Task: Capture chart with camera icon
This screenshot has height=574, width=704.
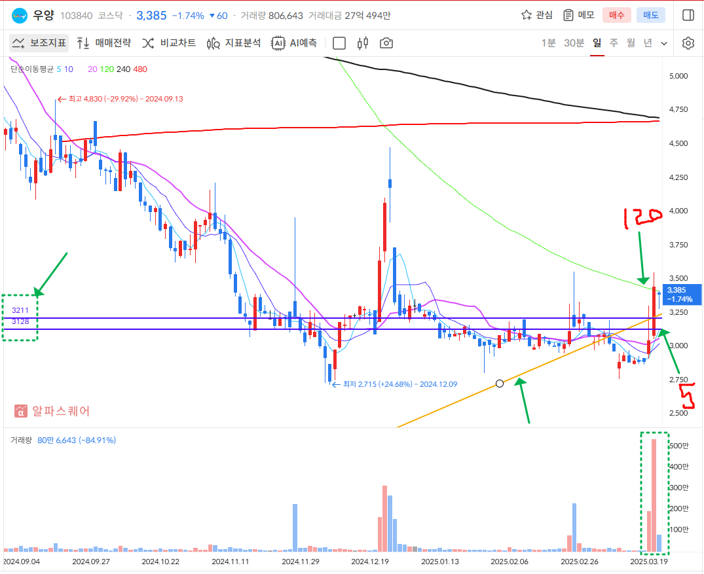Action: point(386,43)
